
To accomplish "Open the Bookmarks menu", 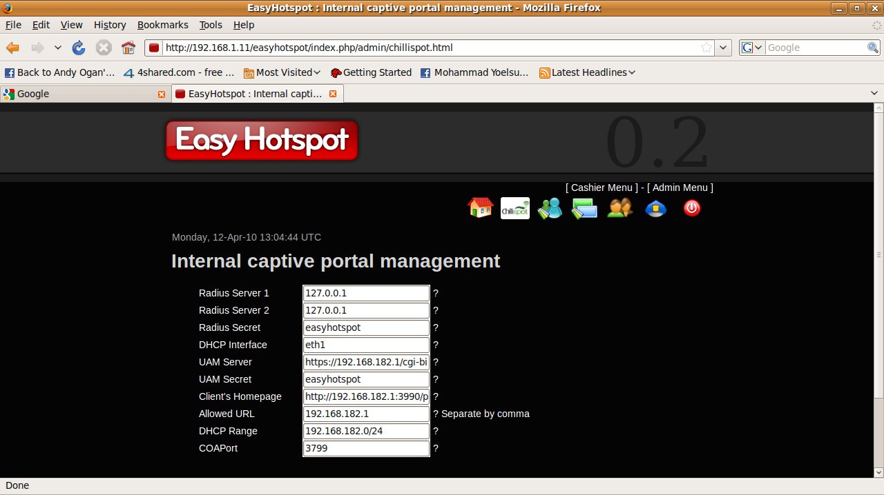I will coord(162,25).
